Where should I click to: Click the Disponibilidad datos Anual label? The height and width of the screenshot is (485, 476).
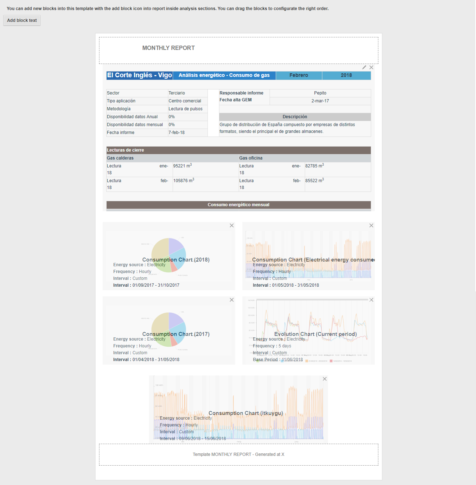[x=132, y=117]
